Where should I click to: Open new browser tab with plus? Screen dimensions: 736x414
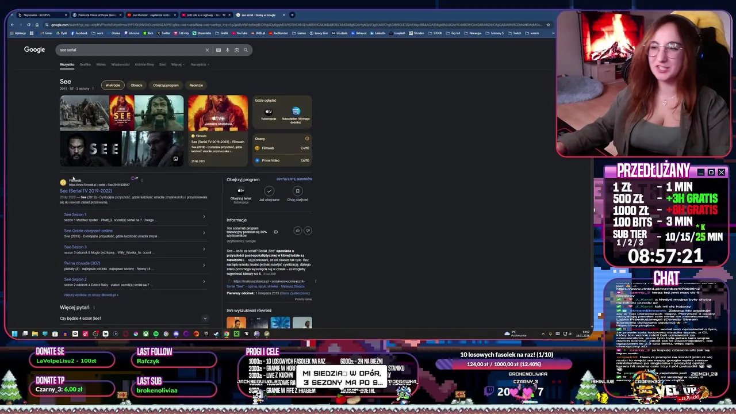coord(292,15)
